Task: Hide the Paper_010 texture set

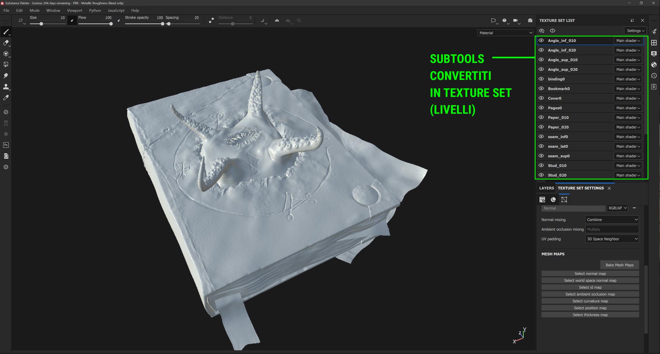Action: pos(541,117)
